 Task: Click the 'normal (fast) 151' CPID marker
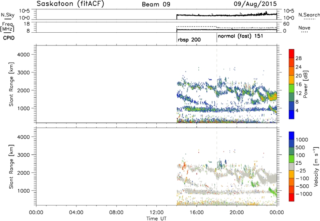click(240, 36)
